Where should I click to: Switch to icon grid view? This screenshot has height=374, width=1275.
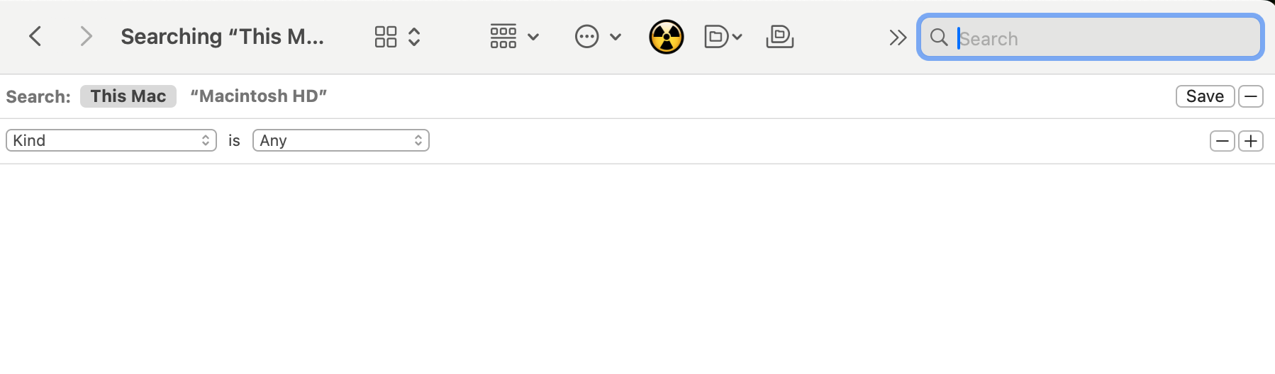386,37
